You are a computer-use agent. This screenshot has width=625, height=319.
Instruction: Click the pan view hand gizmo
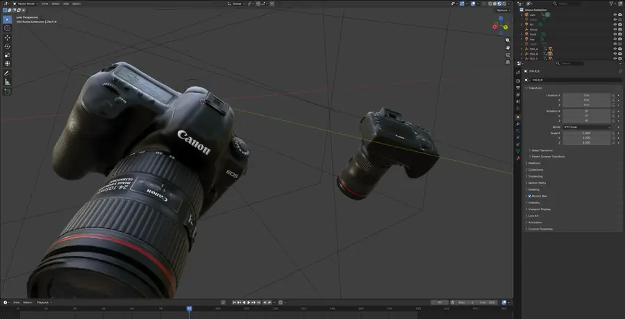click(508, 47)
